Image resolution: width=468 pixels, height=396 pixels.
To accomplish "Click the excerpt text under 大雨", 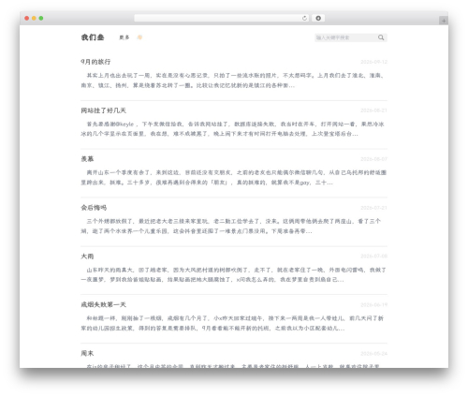I will 234,274.
